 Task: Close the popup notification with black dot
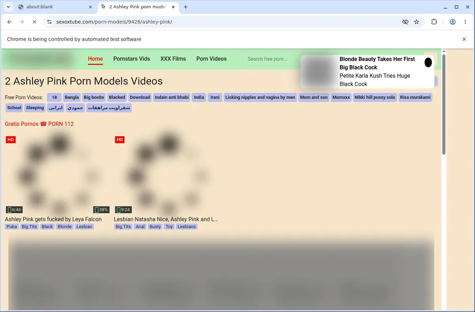coord(428,62)
